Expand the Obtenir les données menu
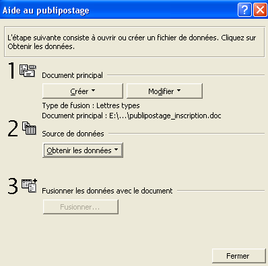This screenshot has height=266, width=268. [x=83, y=150]
